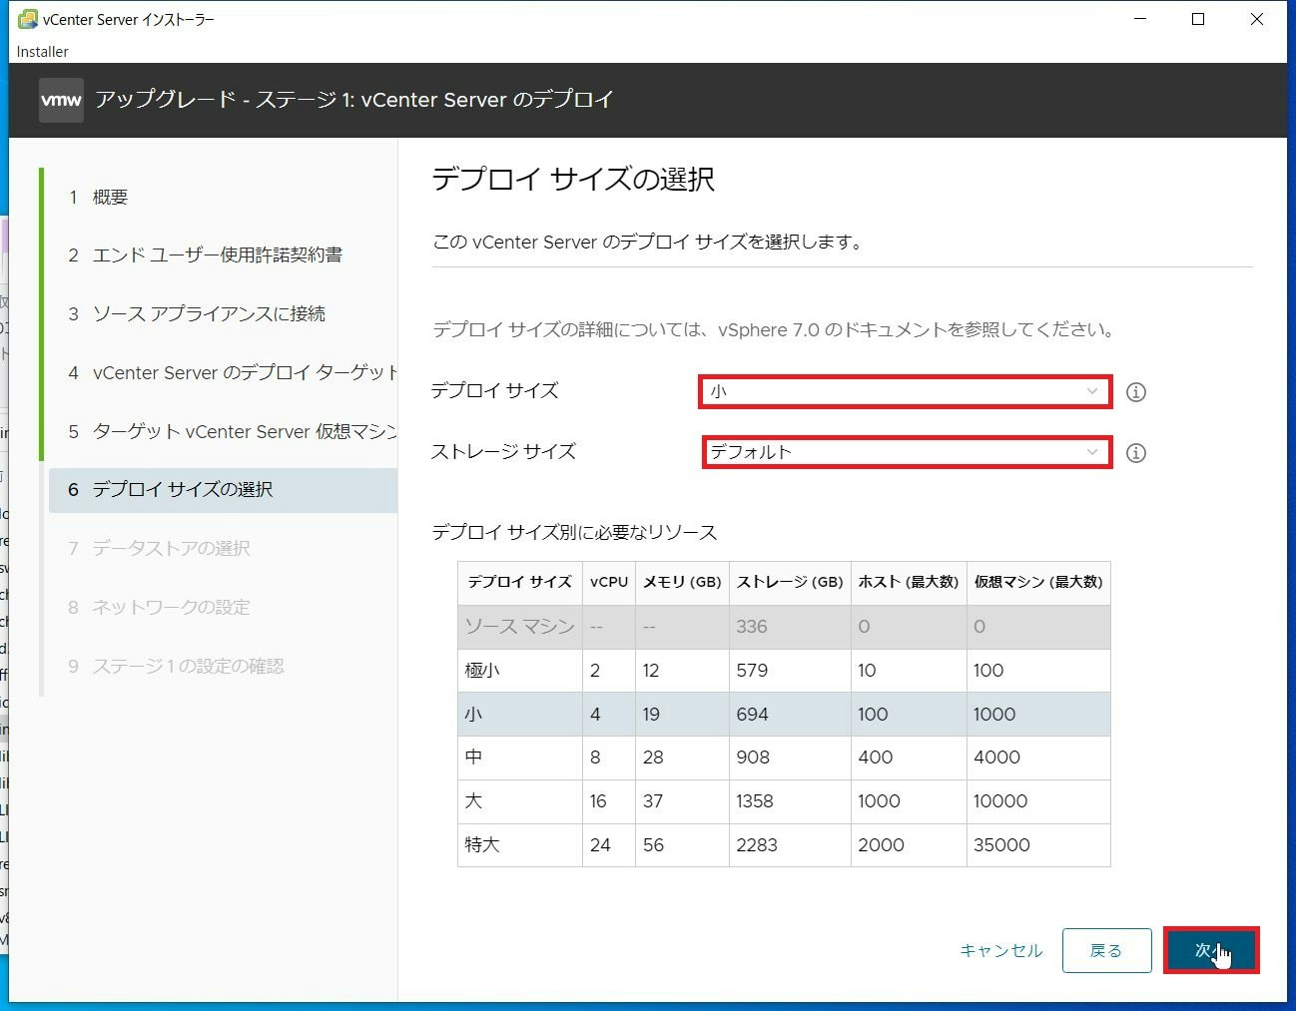Image resolution: width=1296 pixels, height=1011 pixels.
Task: Click host value 400 in 中 row
Action: tap(876, 758)
